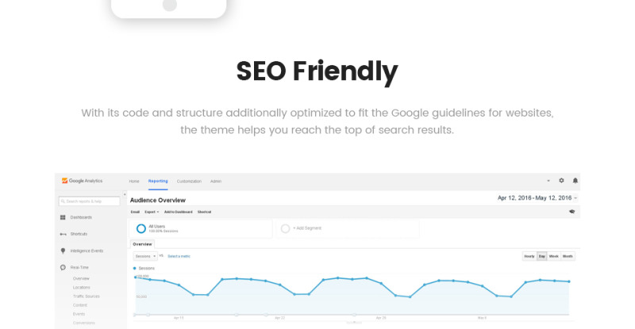The image size is (635, 329).
Task: Switch chart granularity to Week
Action: (553, 256)
